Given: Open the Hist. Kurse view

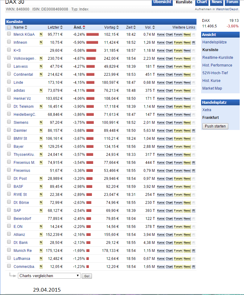Looking at the screenshot, I should [x=211, y=81].
